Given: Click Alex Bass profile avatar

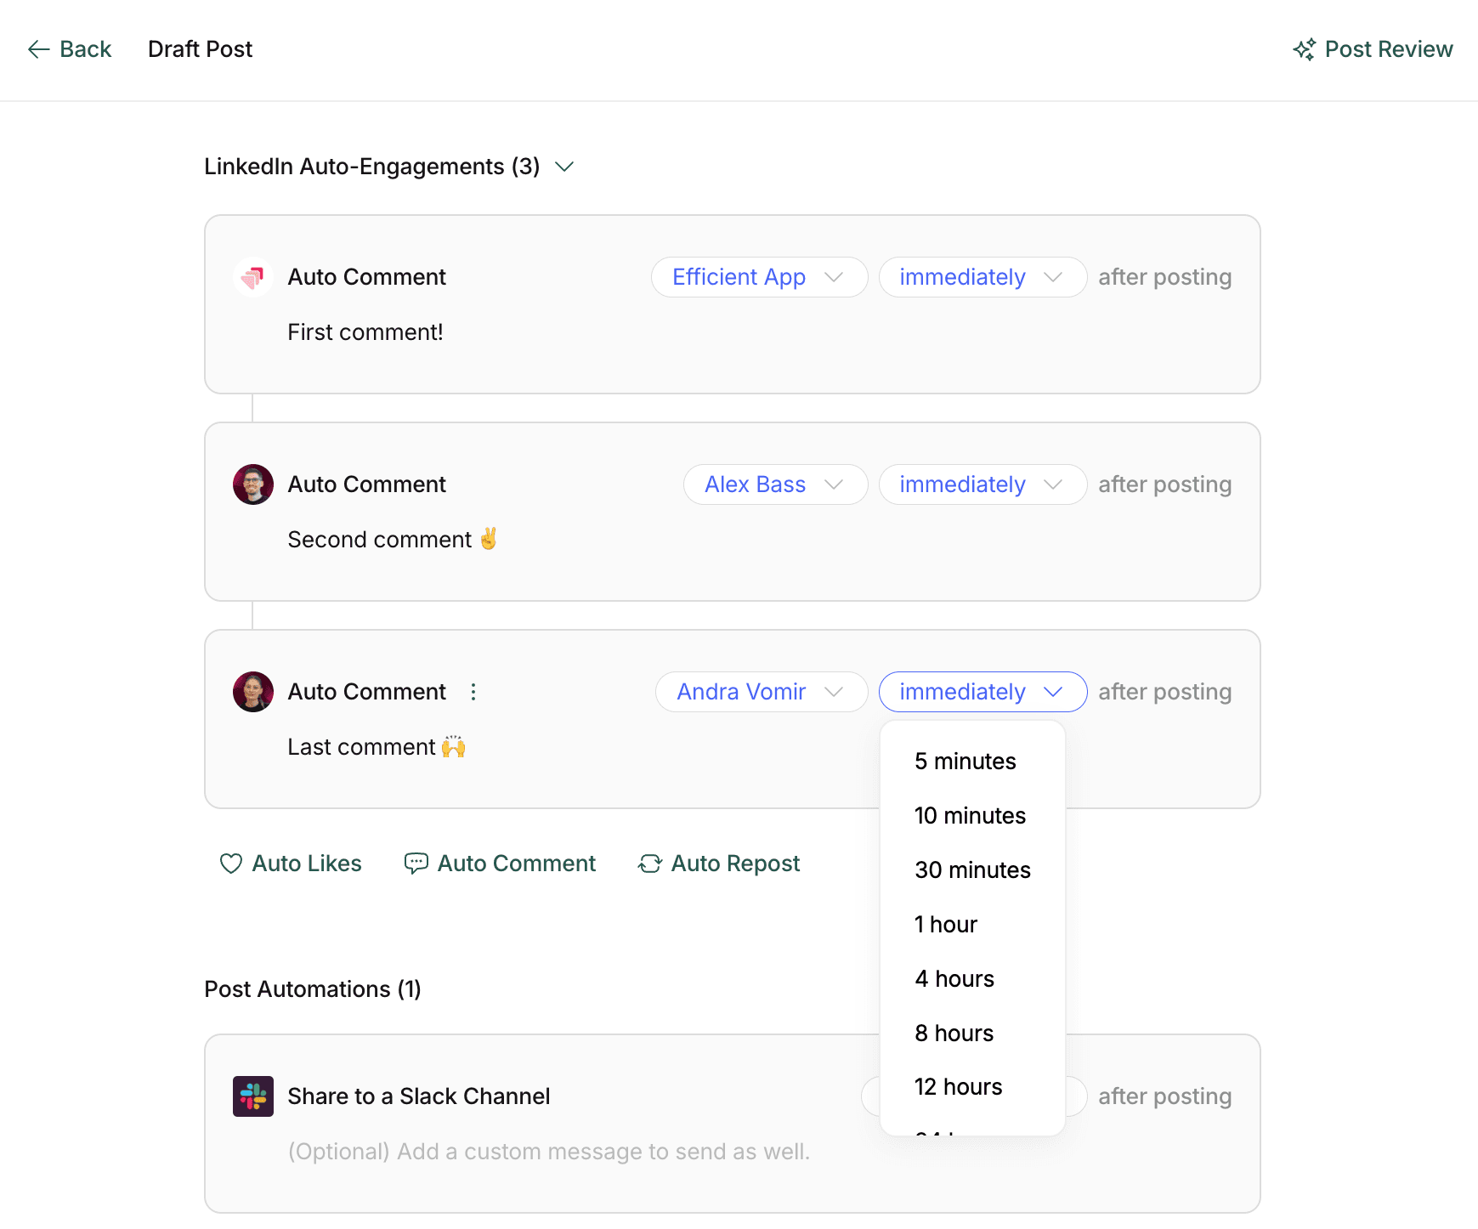Looking at the screenshot, I should tap(253, 484).
